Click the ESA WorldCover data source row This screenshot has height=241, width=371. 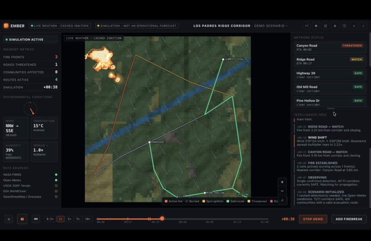(x=30, y=191)
